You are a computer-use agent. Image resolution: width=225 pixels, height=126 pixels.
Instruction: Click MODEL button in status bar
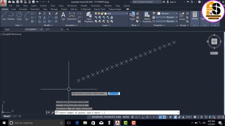[126, 117]
